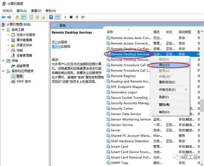204x166 pixels.
Task: Sort by the 状态 column header
Action: point(169,32)
